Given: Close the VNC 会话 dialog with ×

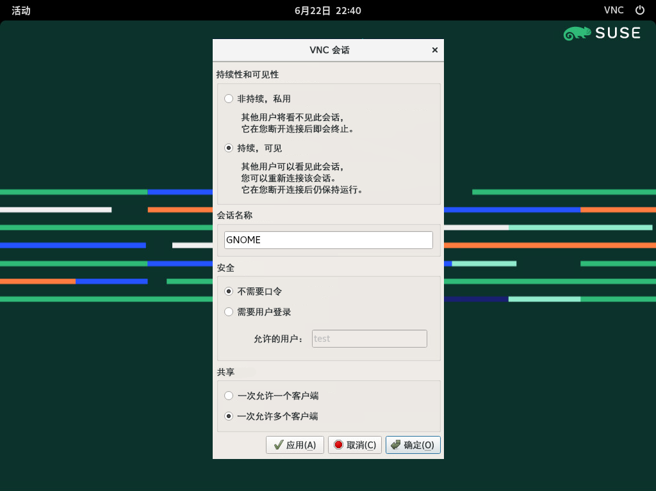Looking at the screenshot, I should (x=434, y=50).
